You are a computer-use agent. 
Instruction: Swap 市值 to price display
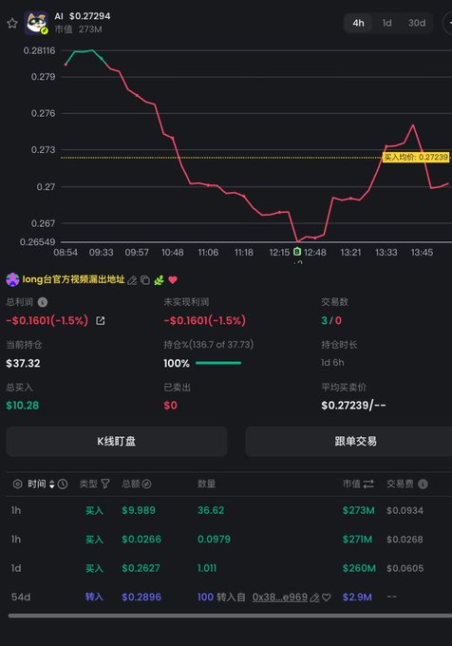(368, 484)
